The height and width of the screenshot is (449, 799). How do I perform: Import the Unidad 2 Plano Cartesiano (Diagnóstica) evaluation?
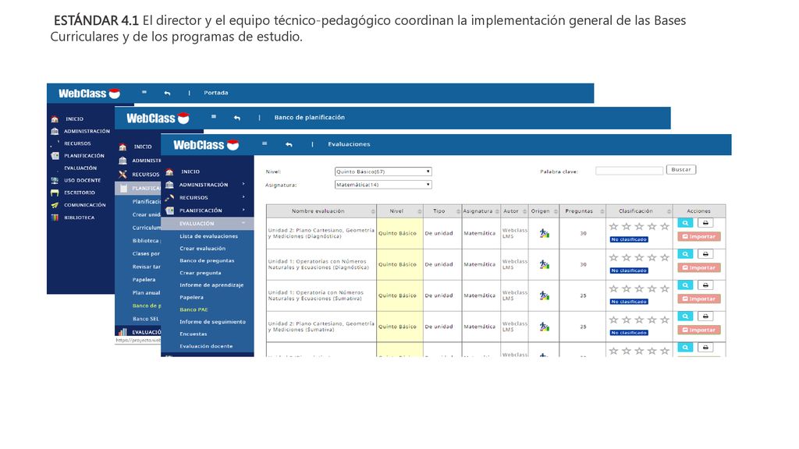pos(698,237)
